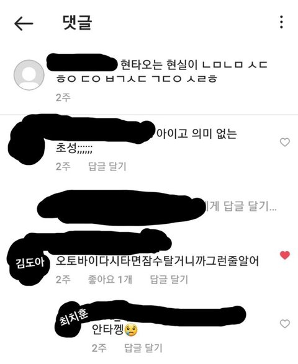The height and width of the screenshot is (364, 298).
Task: Like the '아이고 의미 없는 초성' comment
Action: (285, 142)
